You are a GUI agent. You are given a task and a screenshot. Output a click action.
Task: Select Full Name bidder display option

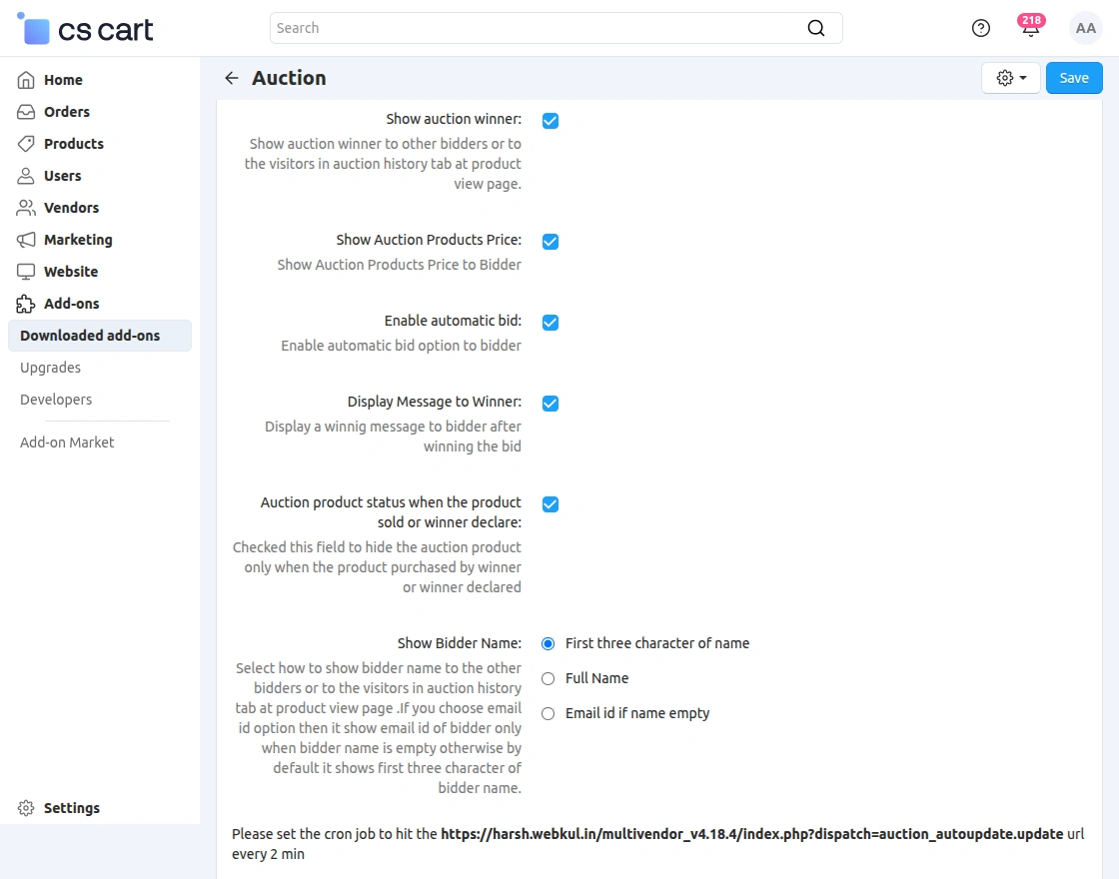coord(548,678)
